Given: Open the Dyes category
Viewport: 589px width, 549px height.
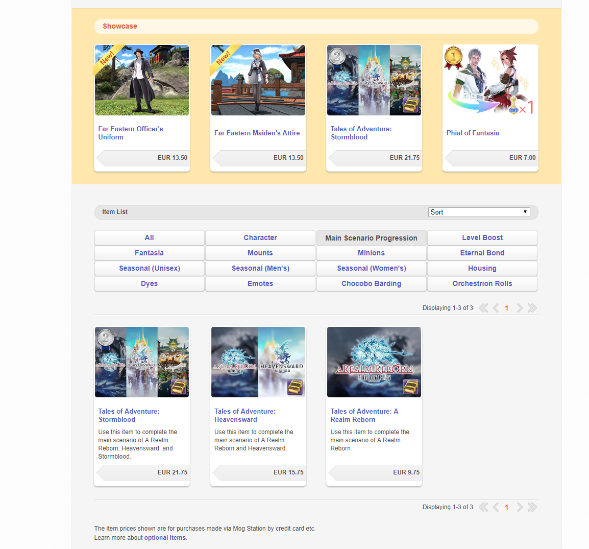Looking at the screenshot, I should pyautogui.click(x=149, y=284).
